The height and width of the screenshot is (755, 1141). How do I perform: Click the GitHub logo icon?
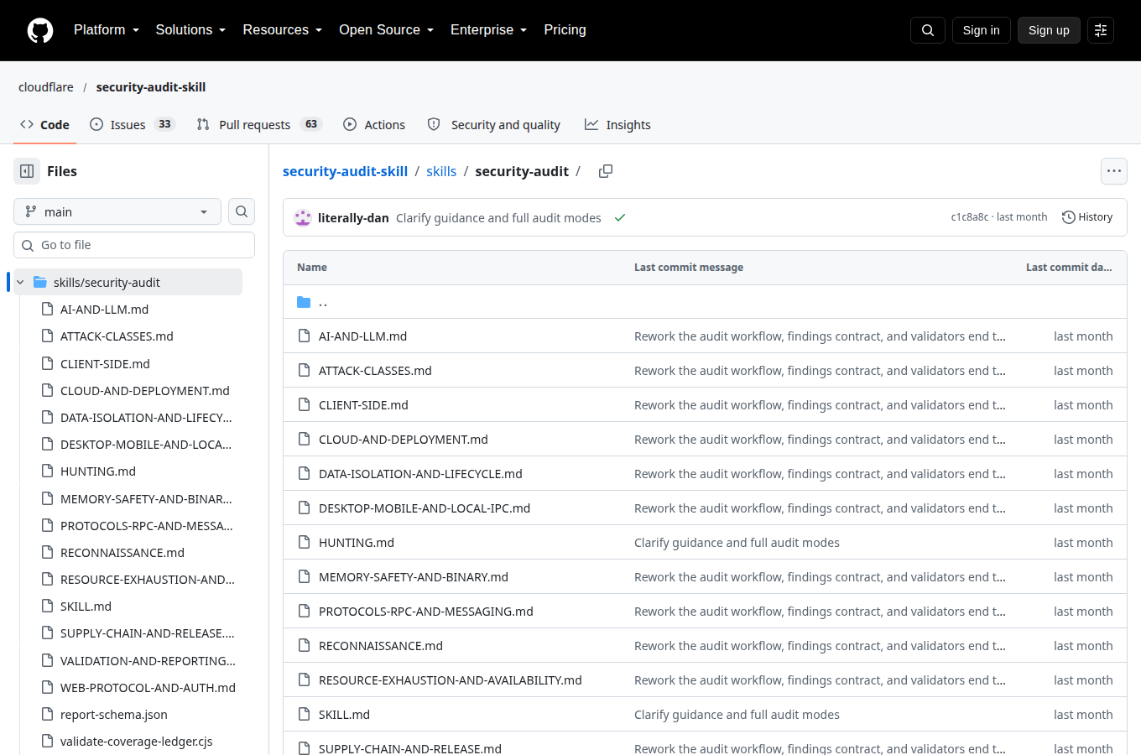click(x=40, y=30)
